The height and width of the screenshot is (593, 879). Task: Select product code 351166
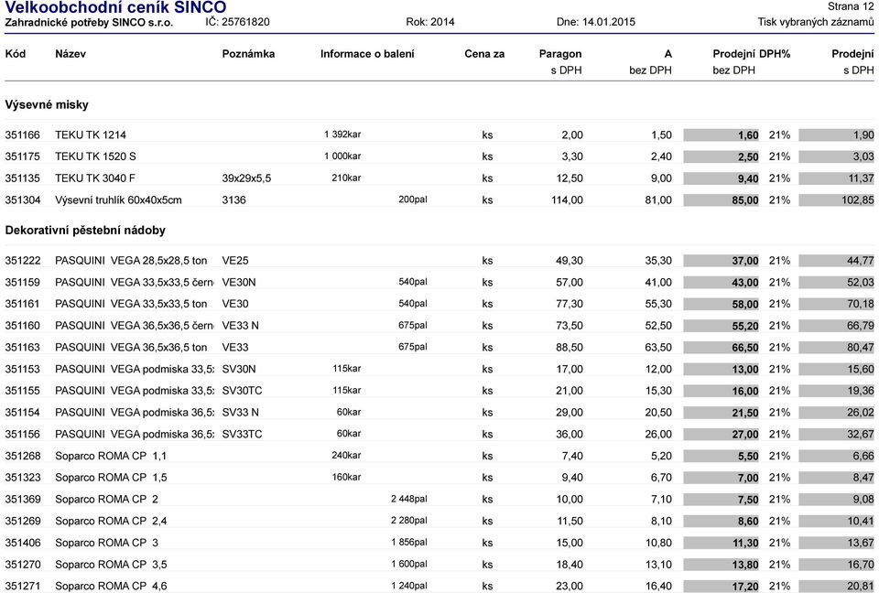tap(22, 135)
